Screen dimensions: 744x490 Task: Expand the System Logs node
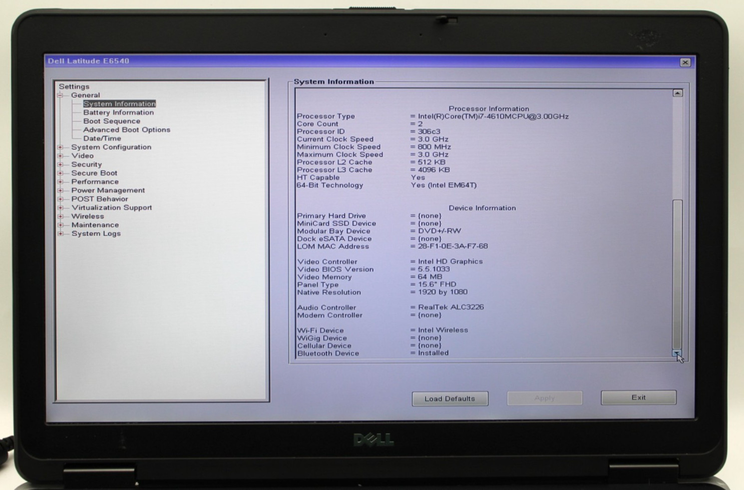61,234
